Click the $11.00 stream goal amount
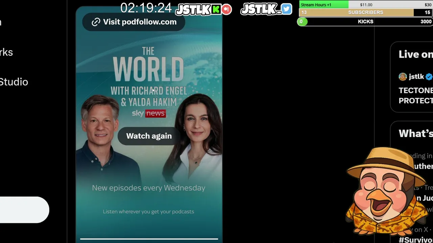The width and height of the screenshot is (433, 243). (366, 5)
